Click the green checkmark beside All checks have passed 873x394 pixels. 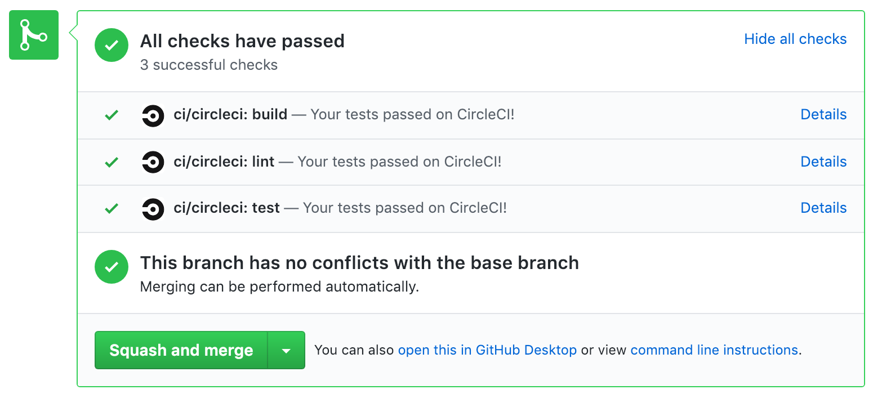click(112, 45)
